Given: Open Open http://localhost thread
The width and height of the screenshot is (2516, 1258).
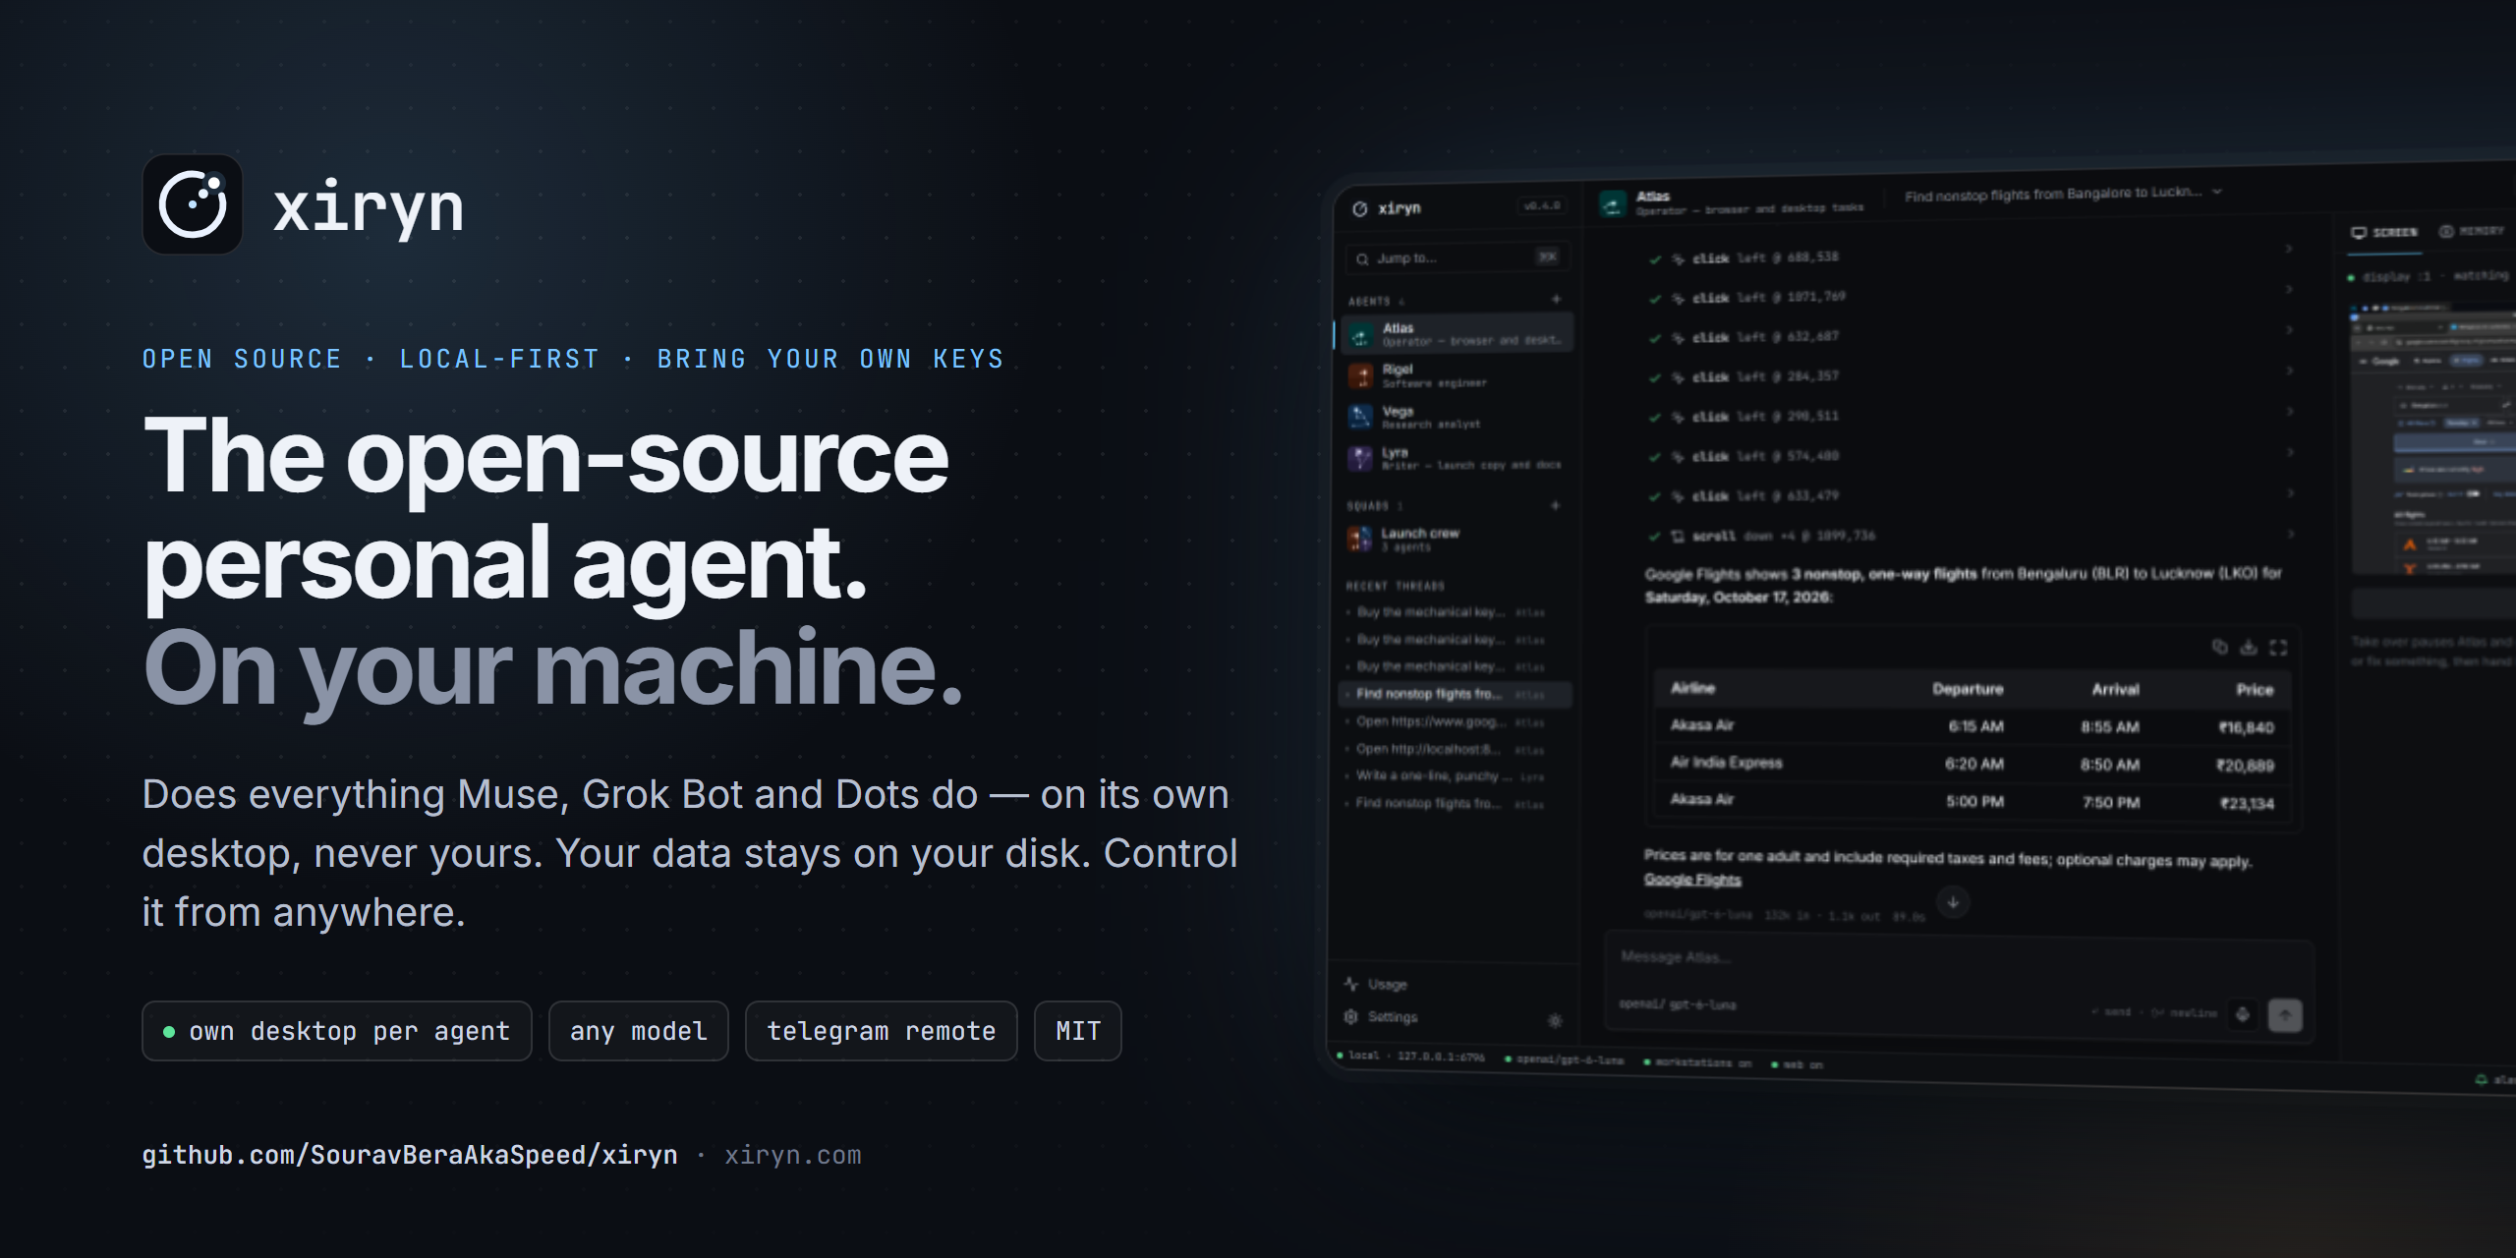Looking at the screenshot, I should (1445, 749).
